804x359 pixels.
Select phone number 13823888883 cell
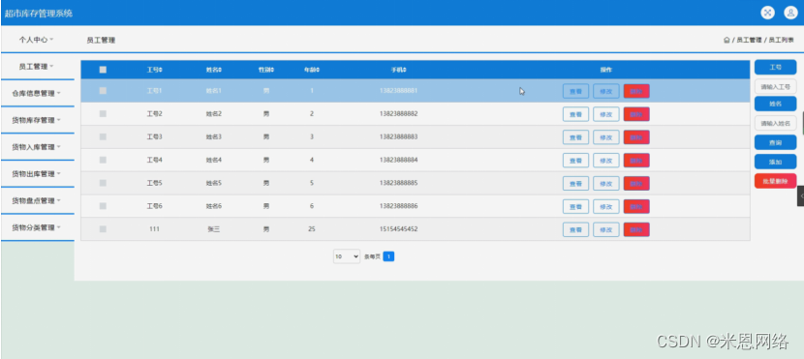(x=398, y=136)
